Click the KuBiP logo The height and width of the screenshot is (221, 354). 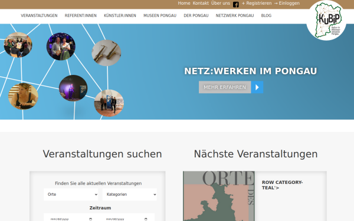click(x=326, y=20)
